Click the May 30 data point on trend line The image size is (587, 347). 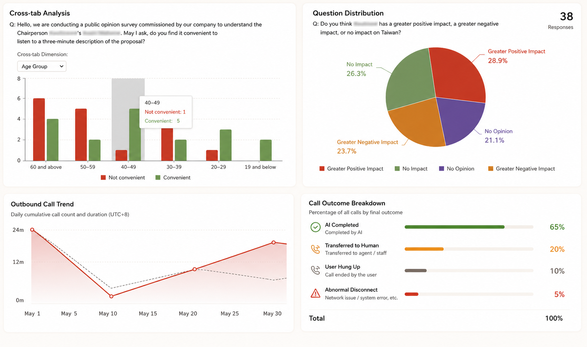(x=274, y=242)
